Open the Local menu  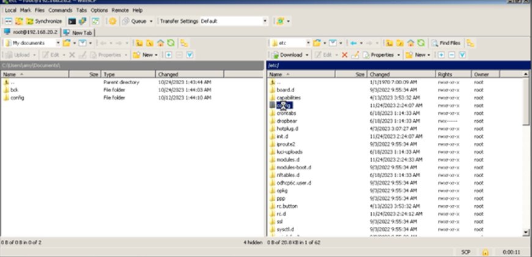pyautogui.click(x=10, y=10)
